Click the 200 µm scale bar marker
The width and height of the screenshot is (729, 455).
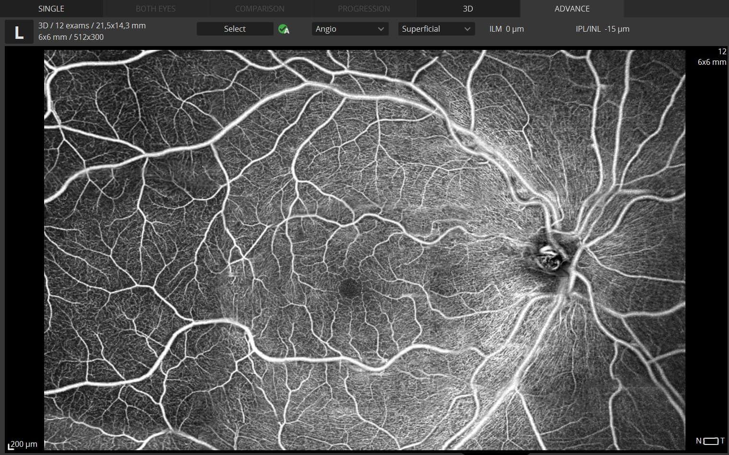[22, 444]
